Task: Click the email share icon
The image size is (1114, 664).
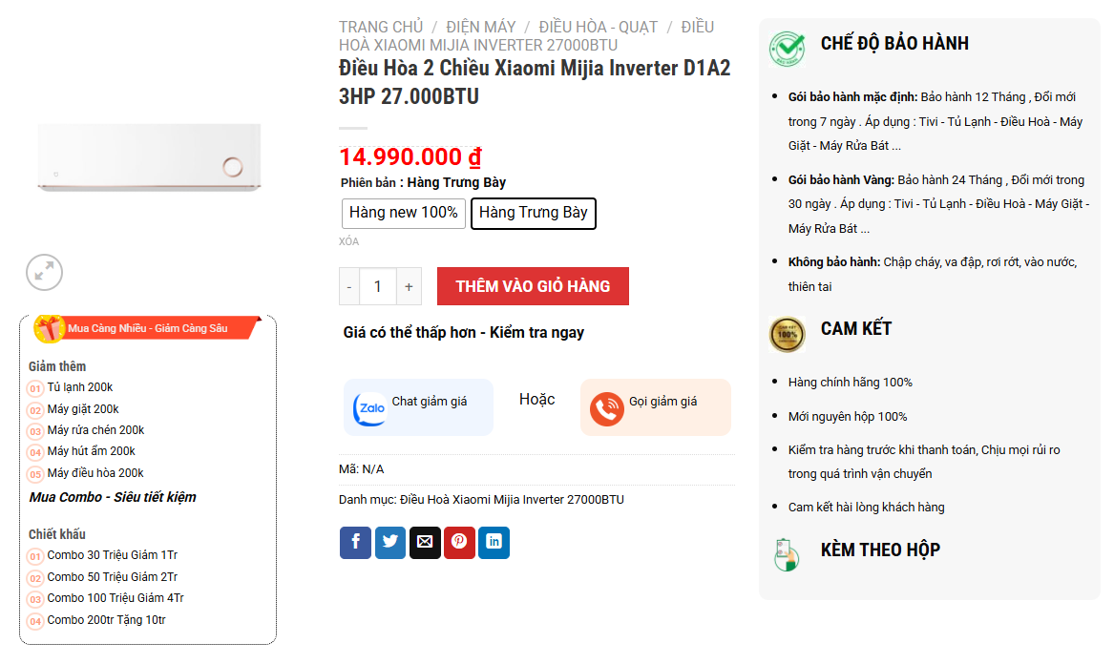Action: (x=425, y=543)
